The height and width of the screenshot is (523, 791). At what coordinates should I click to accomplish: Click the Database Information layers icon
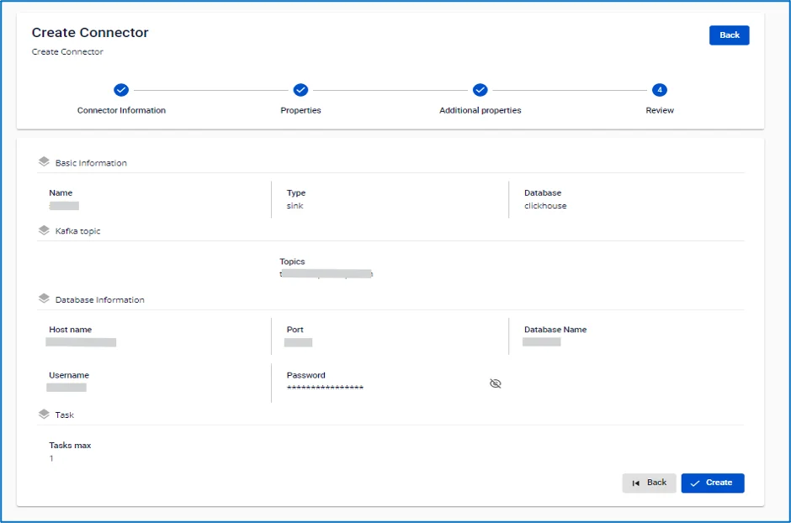click(x=44, y=298)
